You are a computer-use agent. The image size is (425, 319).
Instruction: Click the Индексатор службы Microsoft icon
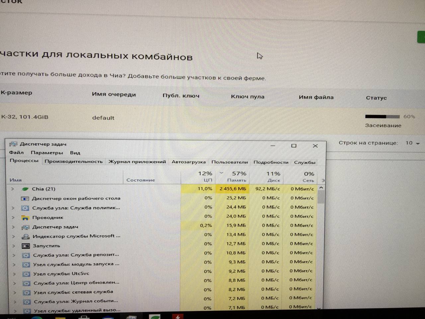tap(25, 237)
